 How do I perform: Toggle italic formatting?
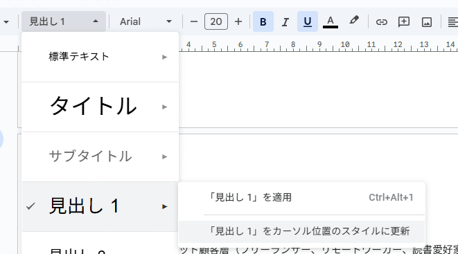pyautogui.click(x=285, y=21)
